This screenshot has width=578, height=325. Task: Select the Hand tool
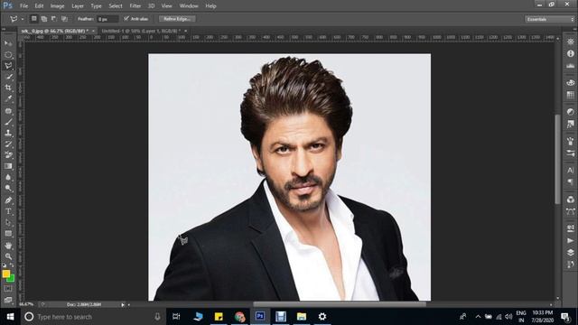point(8,246)
